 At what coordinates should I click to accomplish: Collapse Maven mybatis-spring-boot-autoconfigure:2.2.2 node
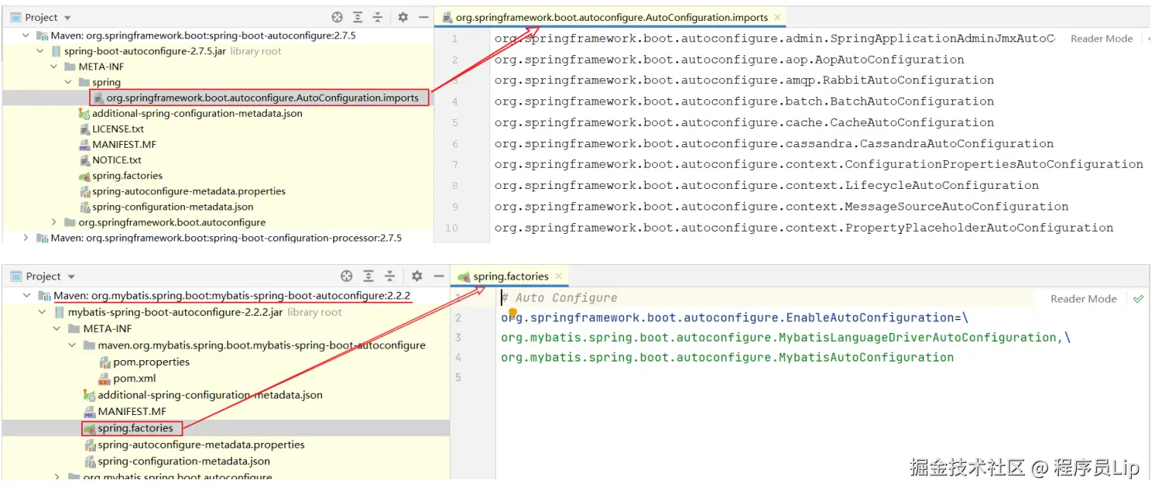click(27, 296)
